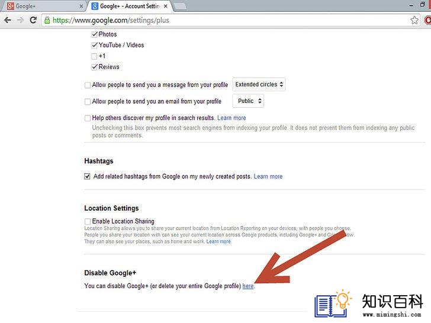The height and width of the screenshot is (323, 431).
Task: Check Enable Location Sharing
Action: tap(88, 221)
